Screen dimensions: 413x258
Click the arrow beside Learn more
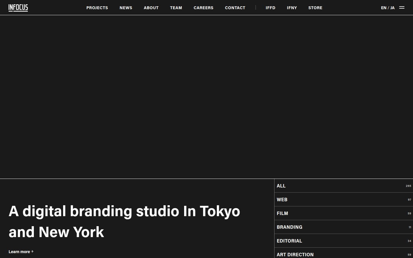click(32, 251)
